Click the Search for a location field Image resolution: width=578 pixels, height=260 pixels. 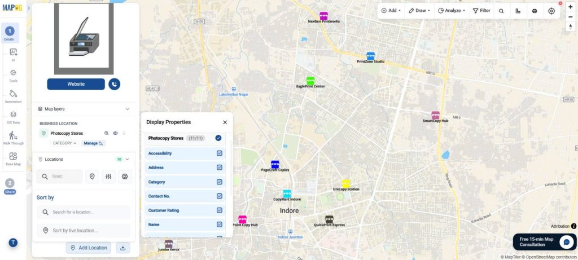tap(84, 212)
